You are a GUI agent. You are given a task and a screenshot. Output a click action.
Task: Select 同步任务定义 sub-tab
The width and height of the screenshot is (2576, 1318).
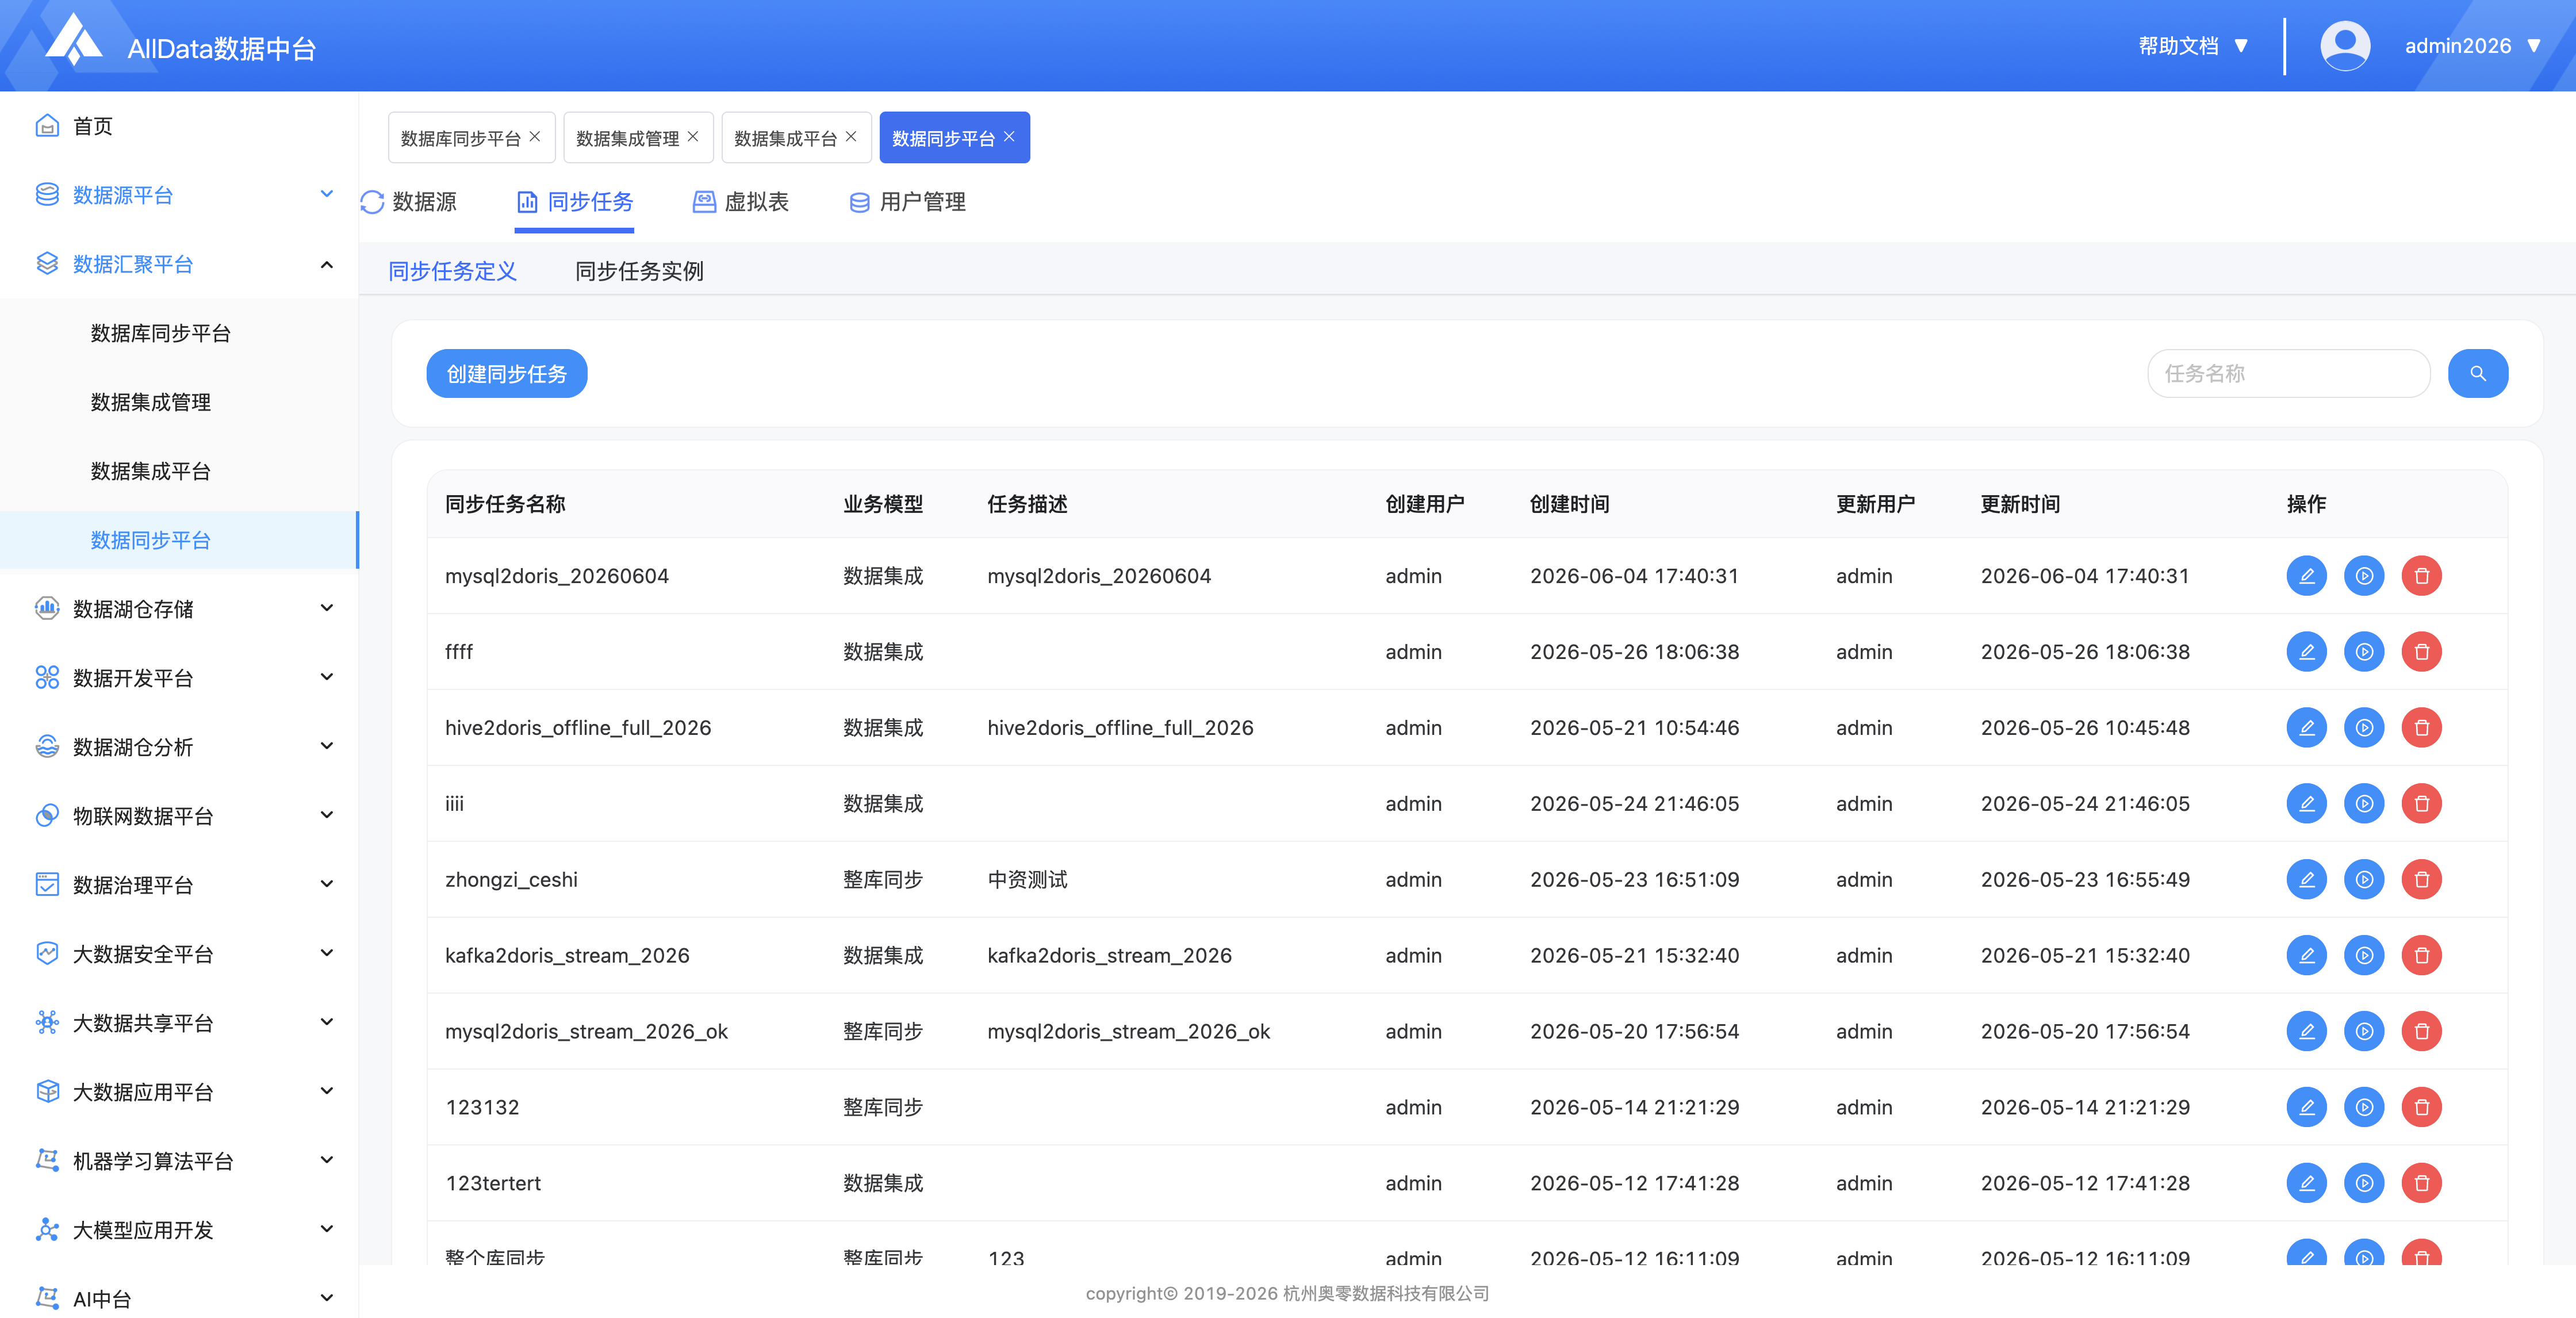[x=452, y=271]
